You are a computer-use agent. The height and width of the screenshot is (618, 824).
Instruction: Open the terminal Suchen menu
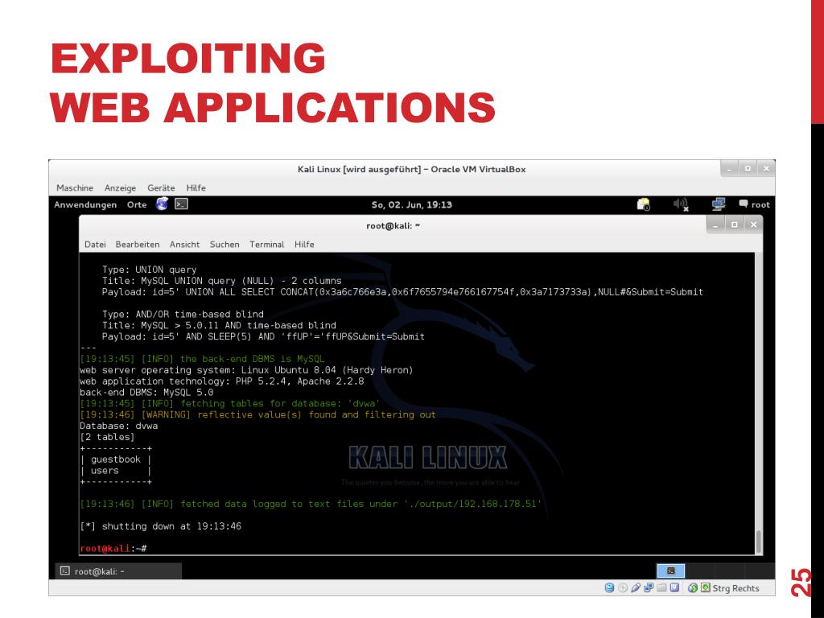225,245
